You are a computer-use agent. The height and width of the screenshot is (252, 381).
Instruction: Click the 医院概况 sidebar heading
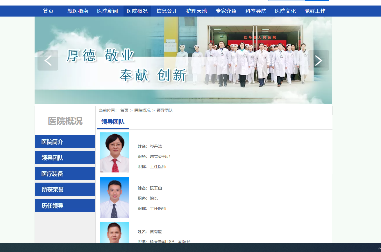click(65, 121)
